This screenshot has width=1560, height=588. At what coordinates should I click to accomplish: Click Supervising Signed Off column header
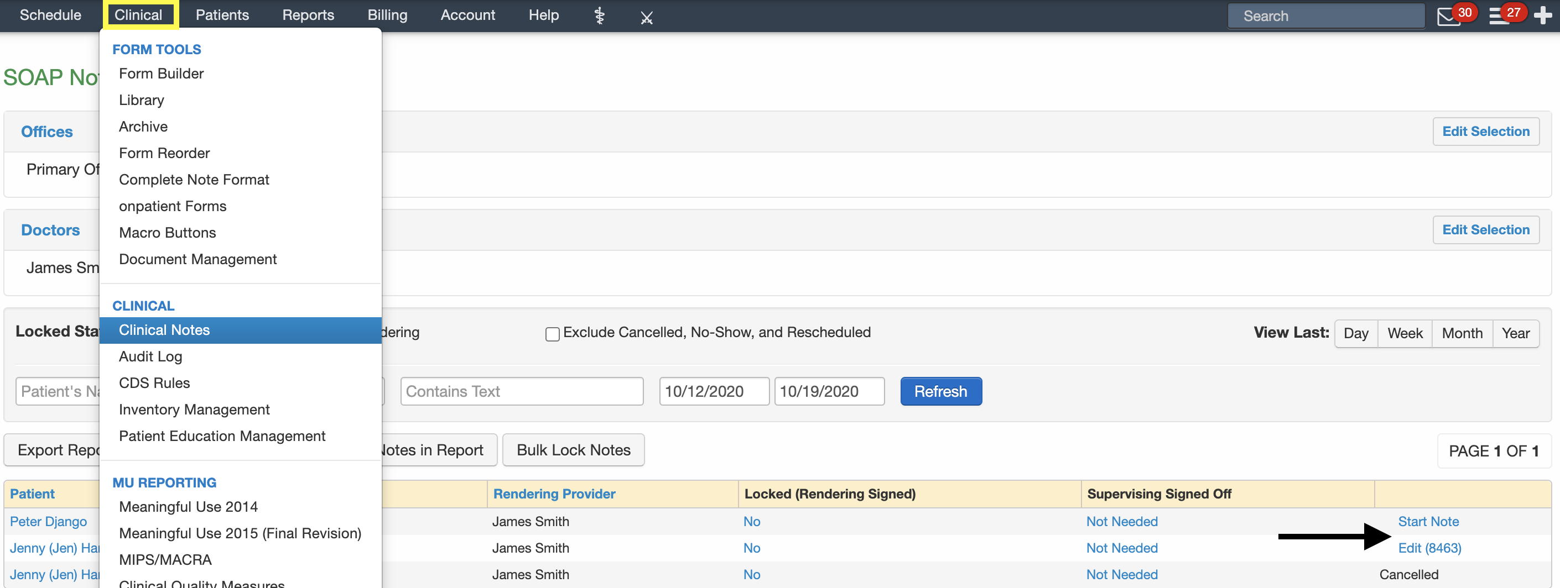pyautogui.click(x=1158, y=494)
